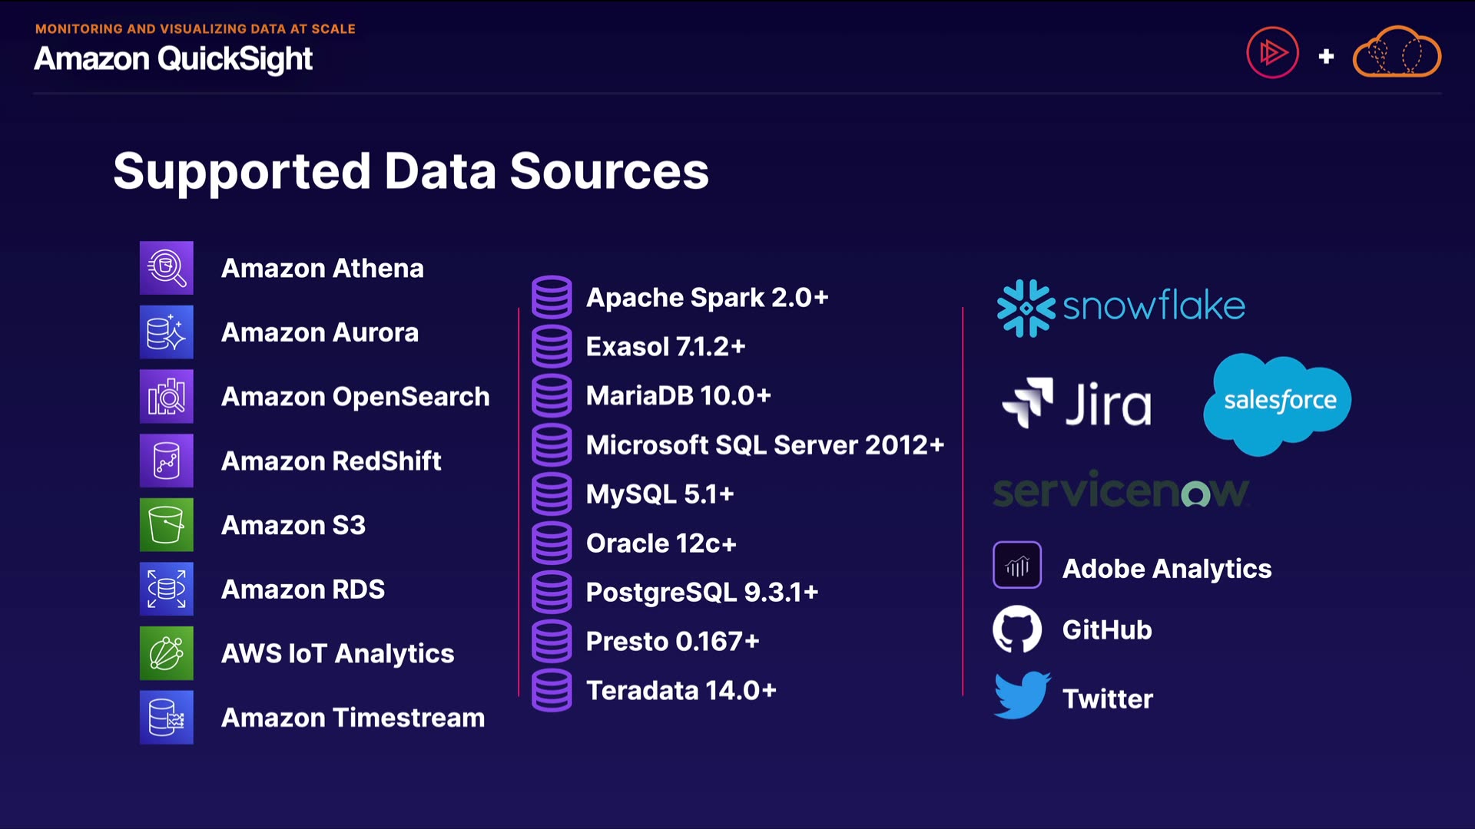Click the Adobe Analytics icon

tap(1017, 566)
